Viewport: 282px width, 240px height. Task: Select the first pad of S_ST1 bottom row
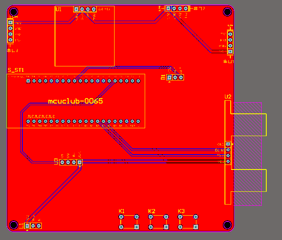(28, 121)
